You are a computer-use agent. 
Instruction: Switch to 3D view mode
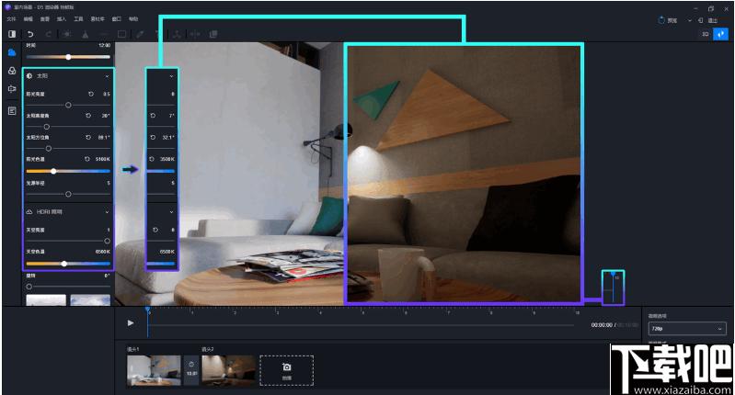(706, 34)
